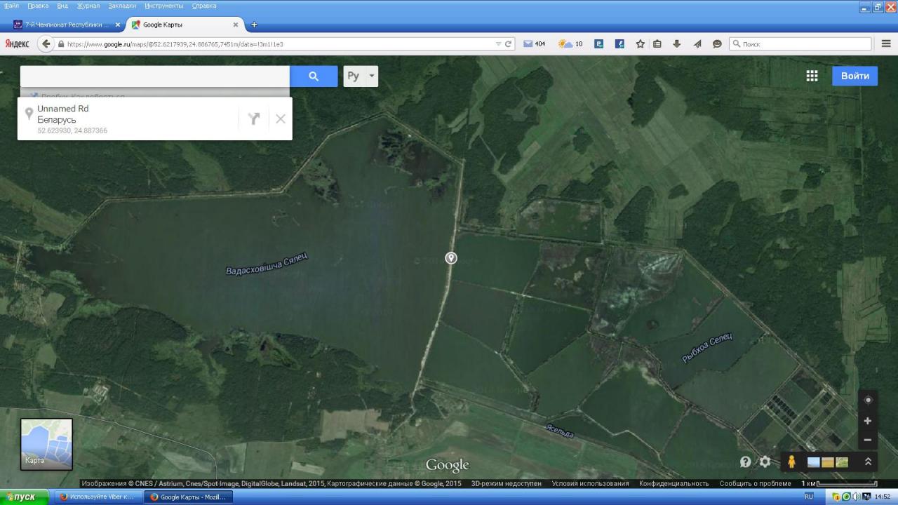Zoom out with the minus button
Viewport: 898px width, 505px height.
(x=868, y=440)
